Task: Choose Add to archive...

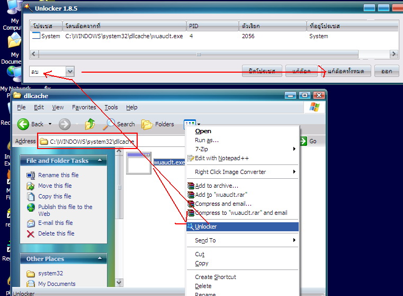Action: coord(243,186)
